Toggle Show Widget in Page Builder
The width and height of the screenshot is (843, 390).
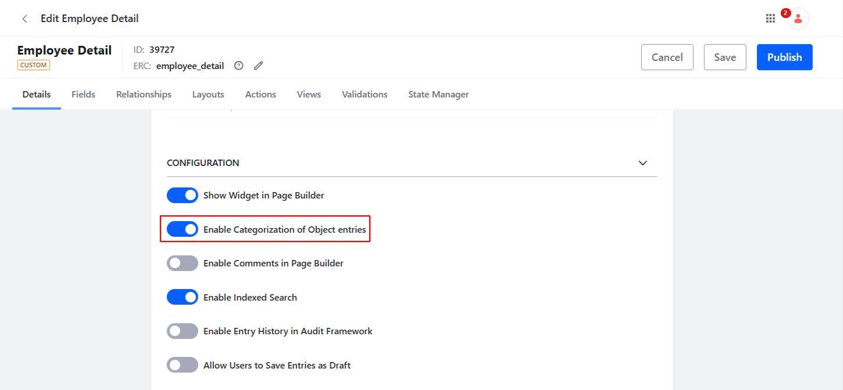pos(183,196)
